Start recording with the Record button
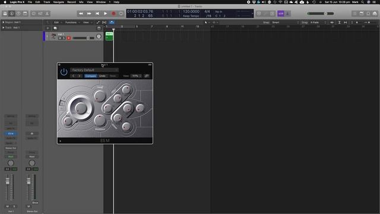The height and width of the screenshot is (214, 380). tap(113, 14)
